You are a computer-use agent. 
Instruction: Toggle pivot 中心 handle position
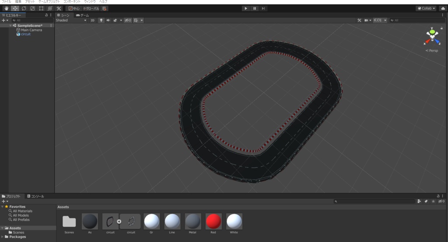coord(73,8)
